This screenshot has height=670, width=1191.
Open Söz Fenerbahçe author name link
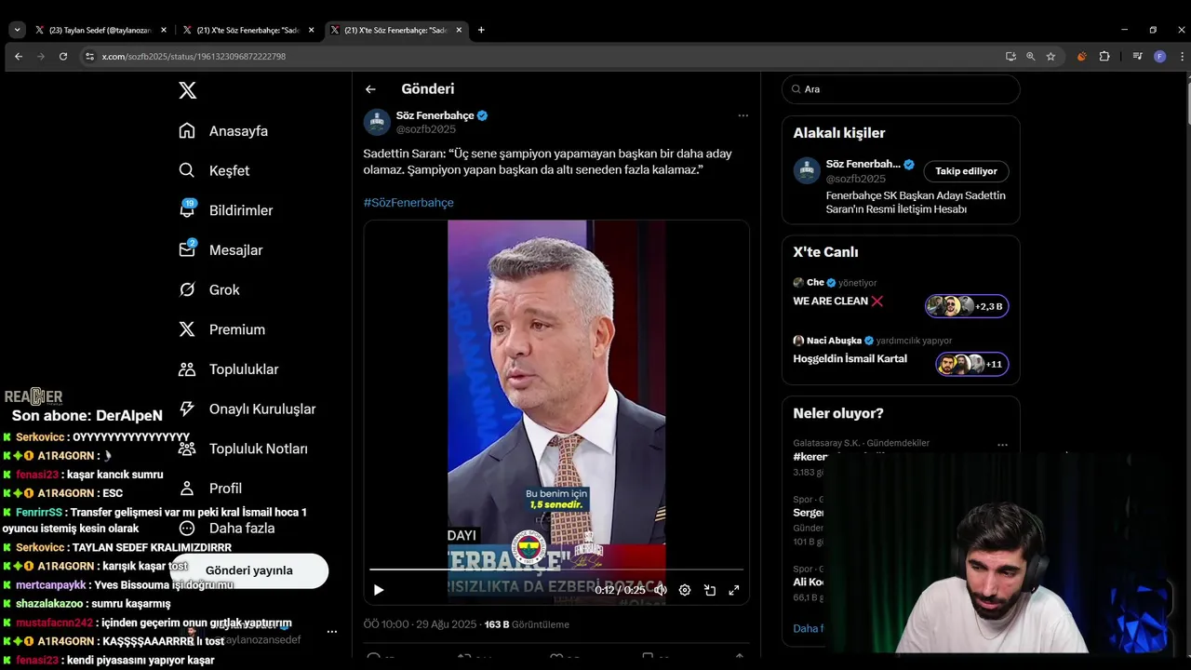435,115
